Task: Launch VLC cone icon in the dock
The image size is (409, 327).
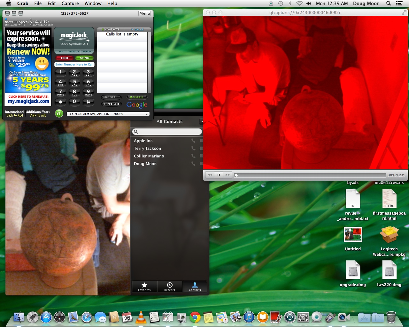Action: [x=141, y=317]
